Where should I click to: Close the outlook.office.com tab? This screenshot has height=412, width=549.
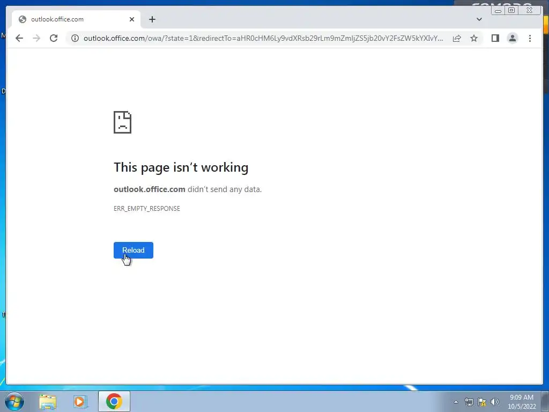click(132, 19)
